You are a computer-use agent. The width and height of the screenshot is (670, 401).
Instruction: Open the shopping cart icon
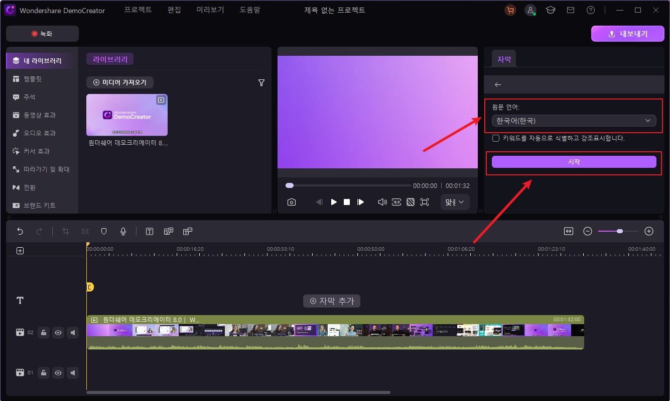tap(510, 10)
